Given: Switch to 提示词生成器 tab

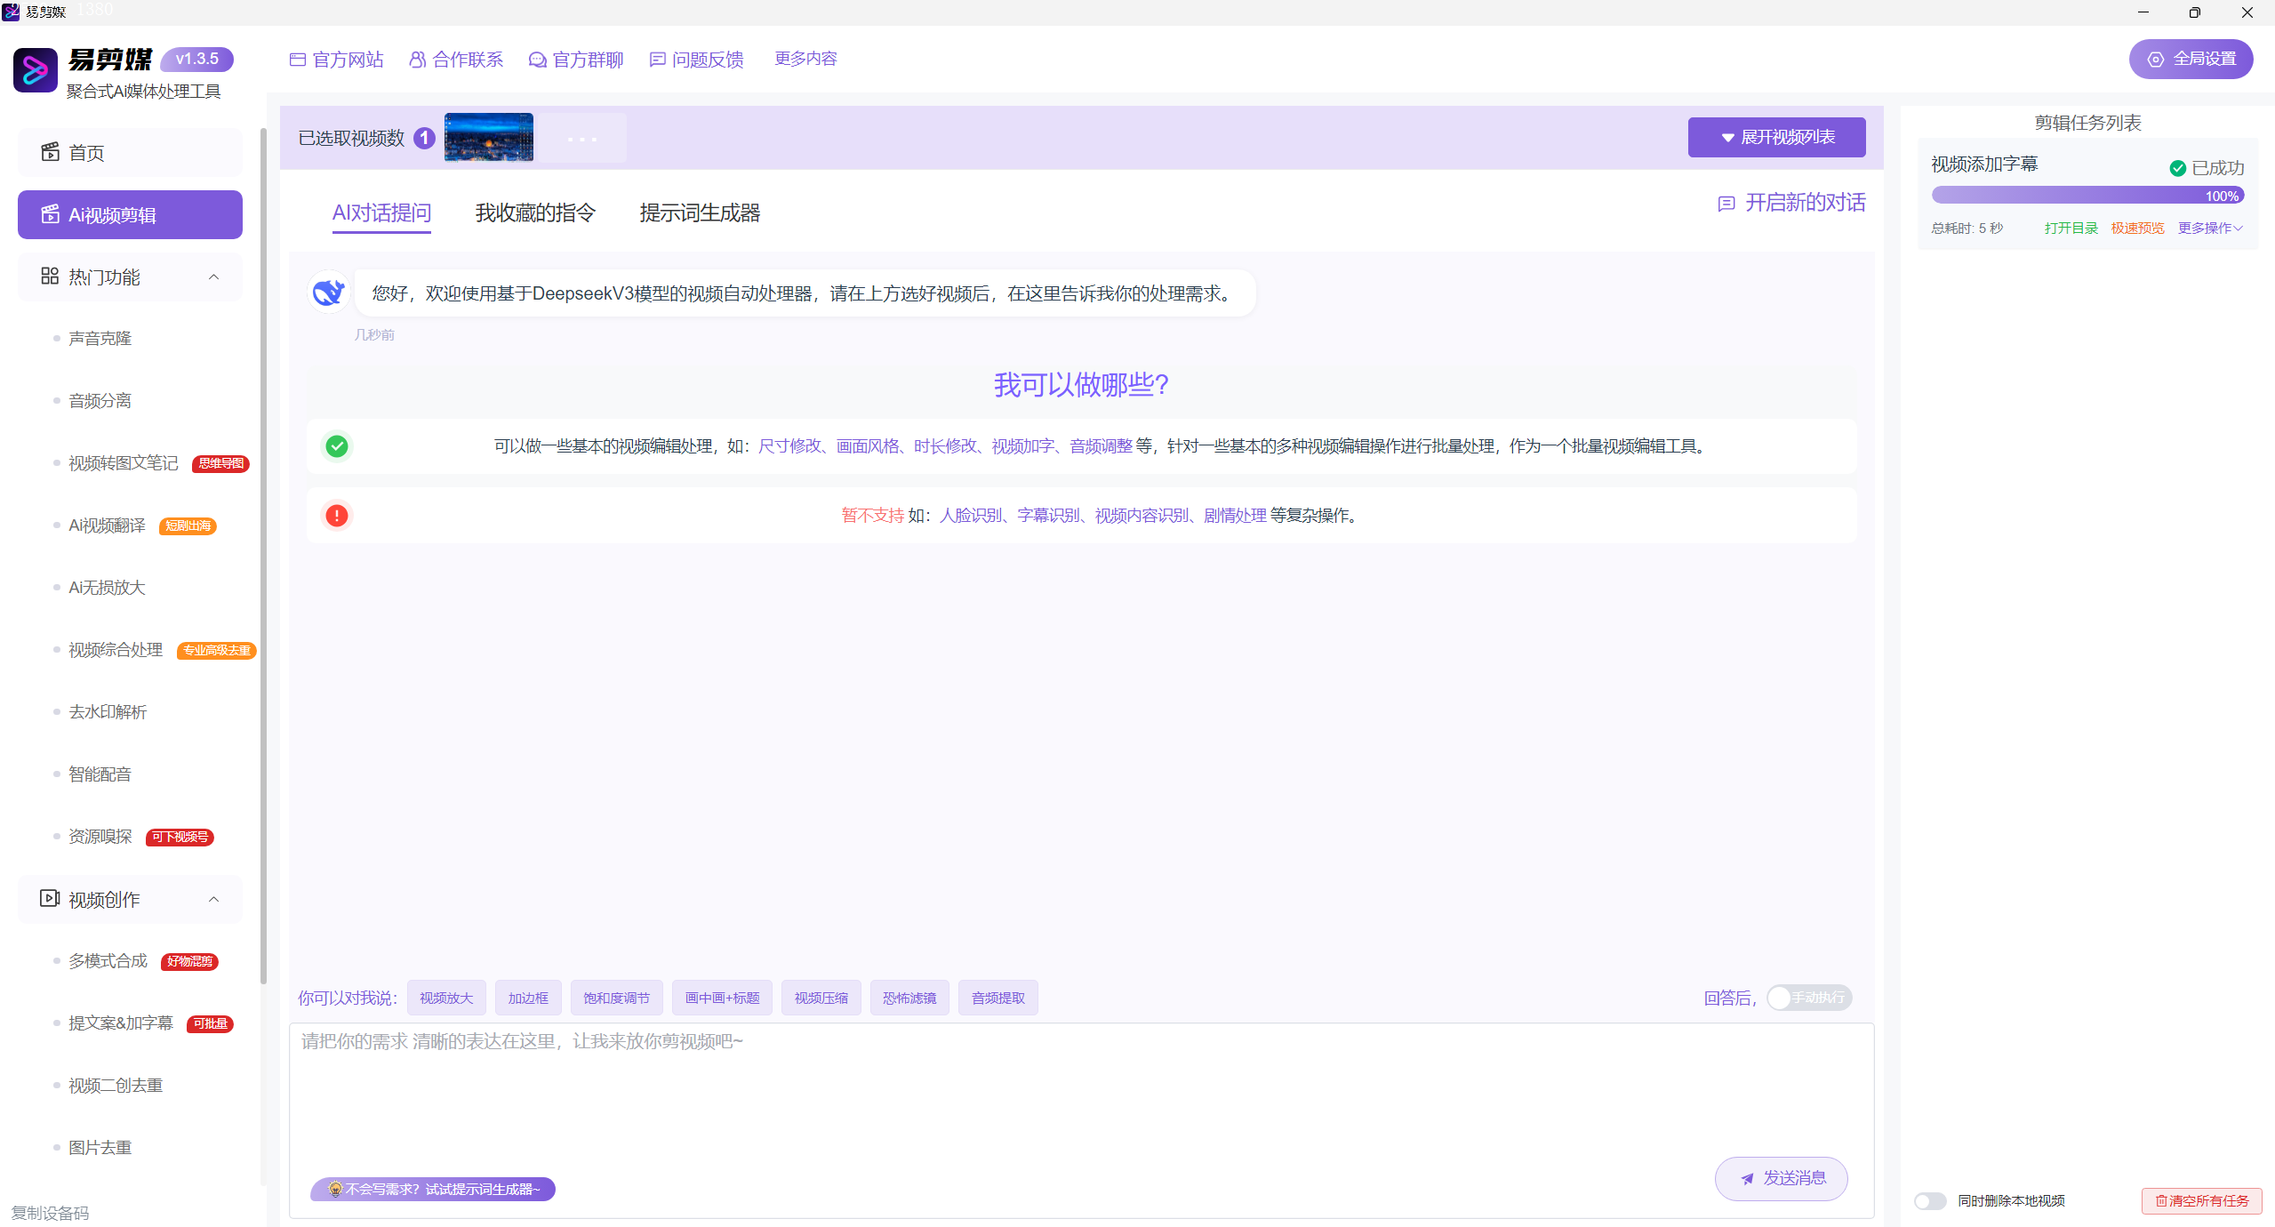Looking at the screenshot, I should tap(700, 213).
